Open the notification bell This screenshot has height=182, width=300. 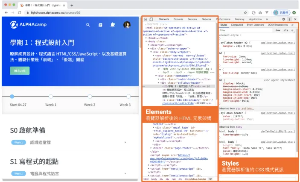[113, 24]
